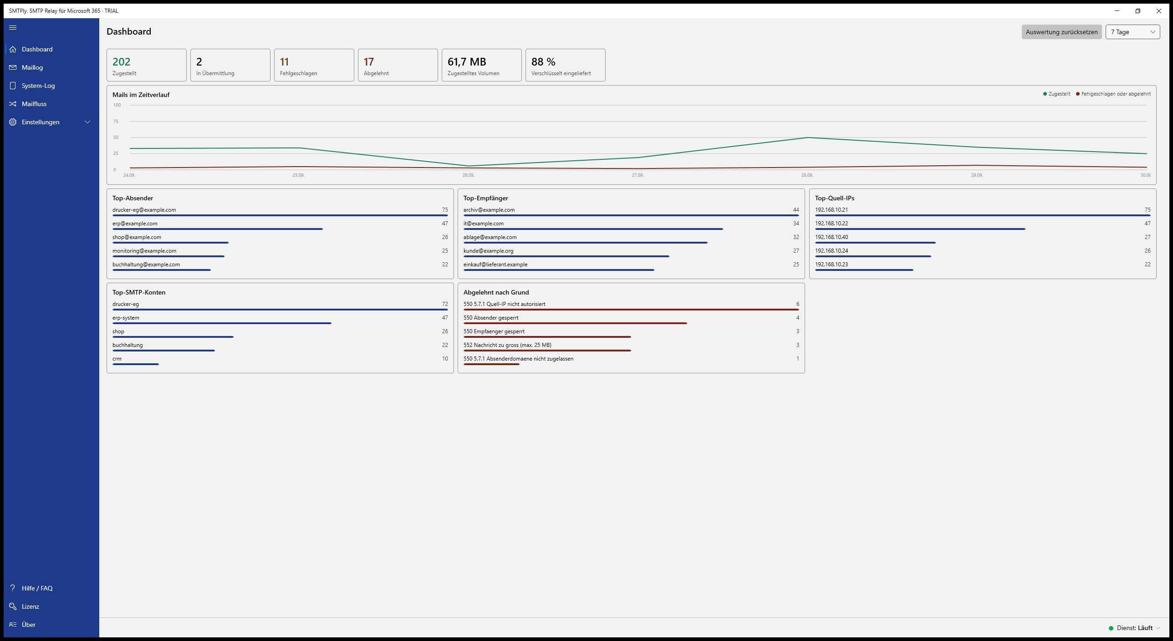Select archiv@example.com recipient row
The height and width of the screenshot is (641, 1173).
point(631,211)
